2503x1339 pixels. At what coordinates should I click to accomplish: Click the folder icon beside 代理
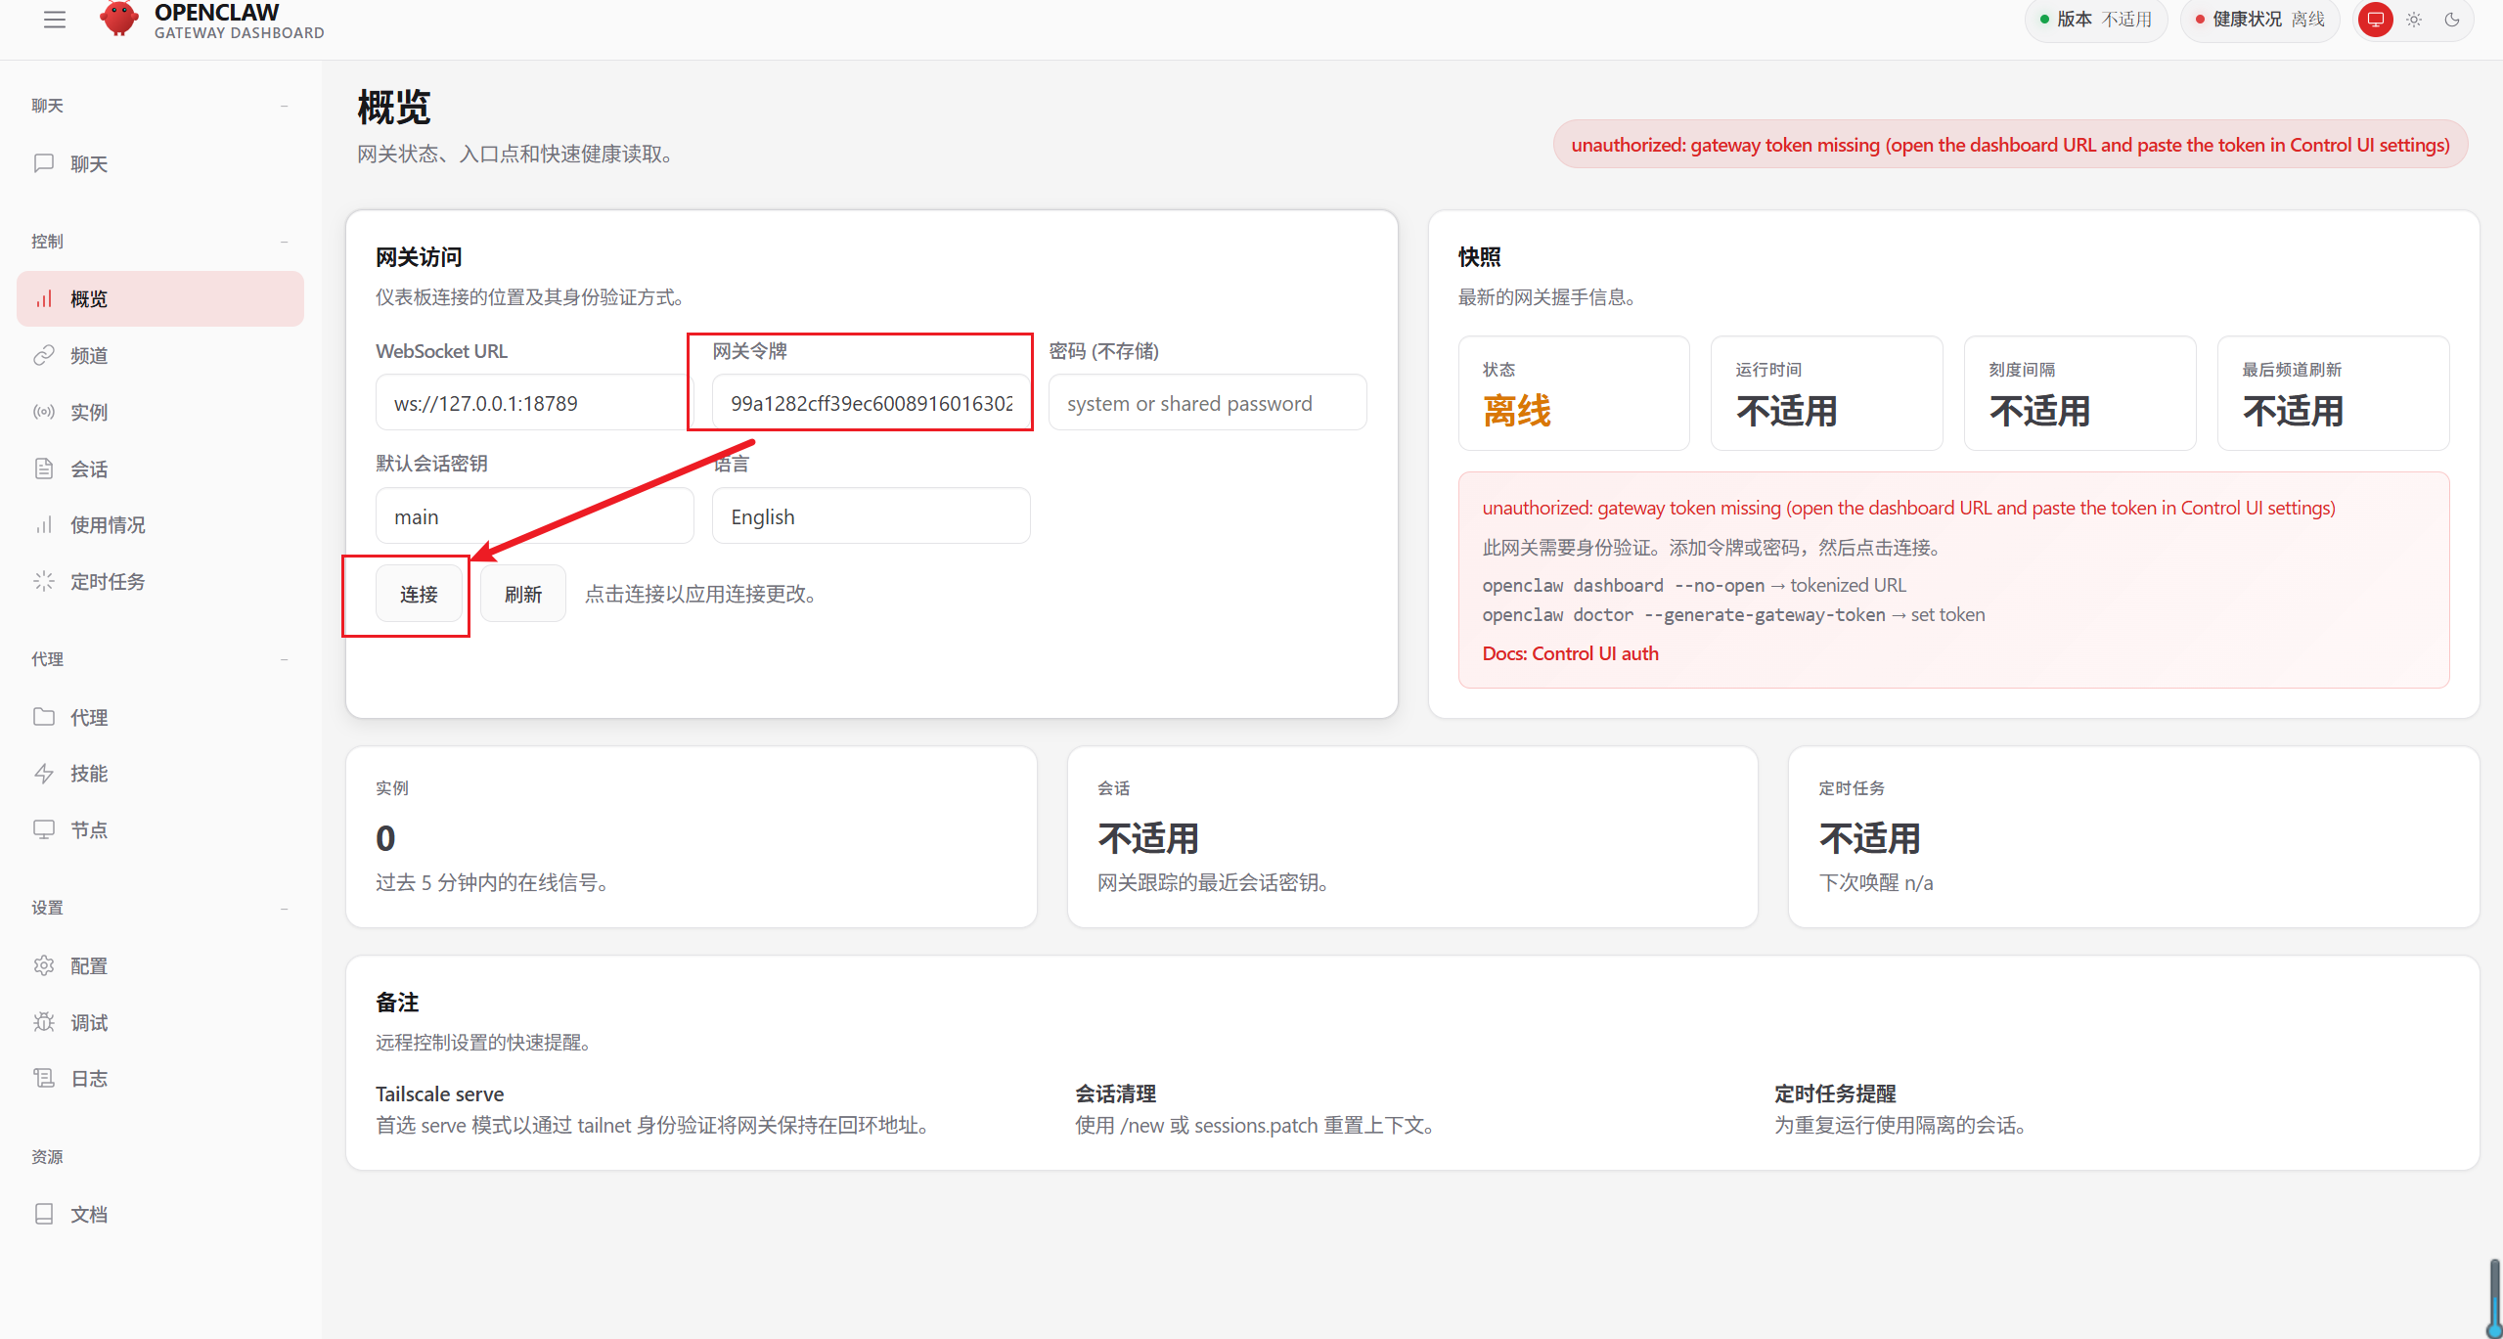(44, 717)
